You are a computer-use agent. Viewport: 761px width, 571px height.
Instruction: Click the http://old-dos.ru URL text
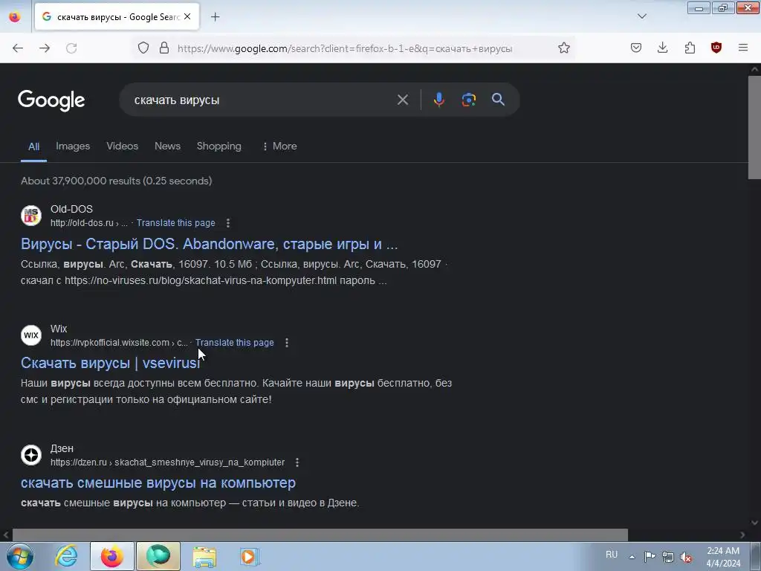[x=89, y=223]
